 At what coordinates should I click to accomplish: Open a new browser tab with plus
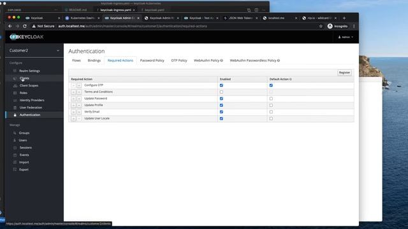coord(344,18)
